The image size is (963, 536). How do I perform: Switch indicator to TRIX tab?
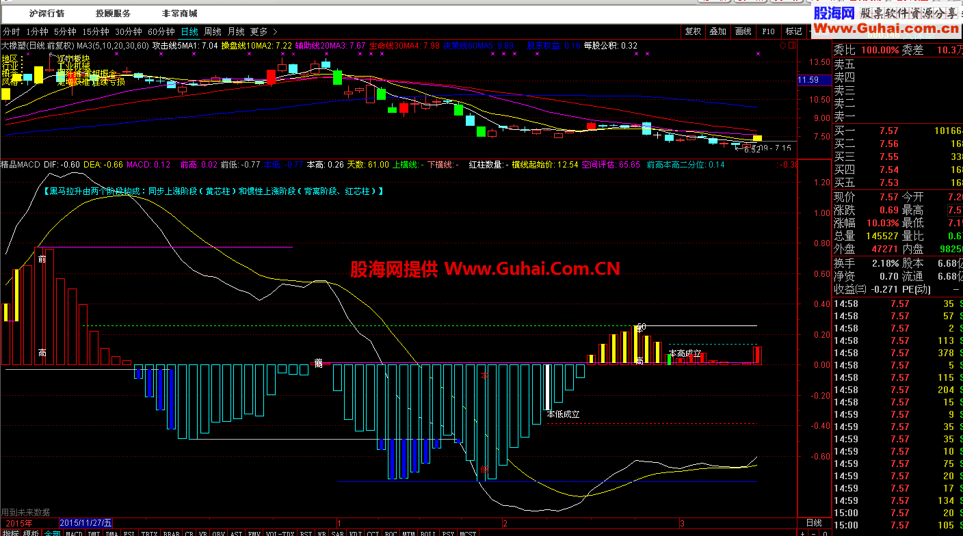click(x=149, y=532)
